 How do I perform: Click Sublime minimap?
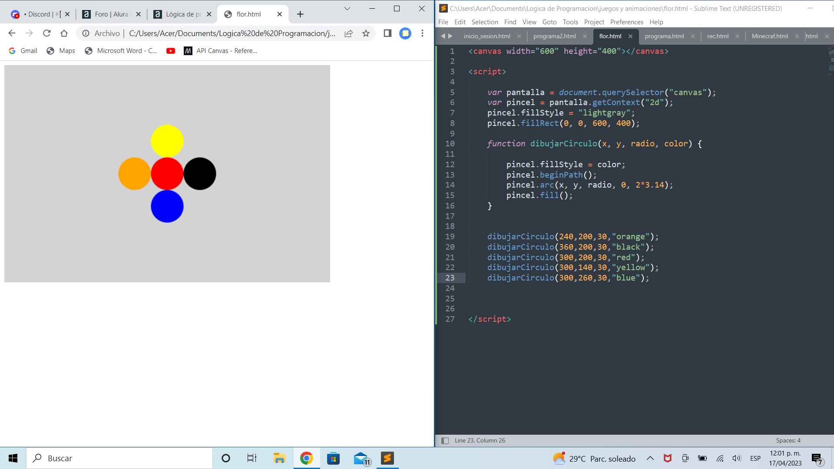tap(831, 61)
